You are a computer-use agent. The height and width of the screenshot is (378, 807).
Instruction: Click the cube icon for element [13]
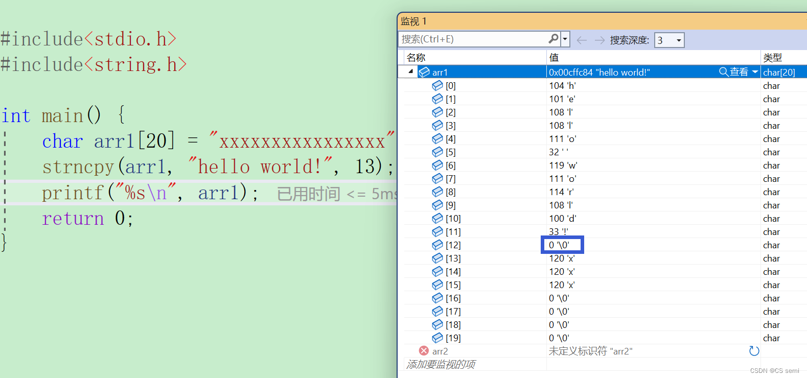(x=437, y=258)
